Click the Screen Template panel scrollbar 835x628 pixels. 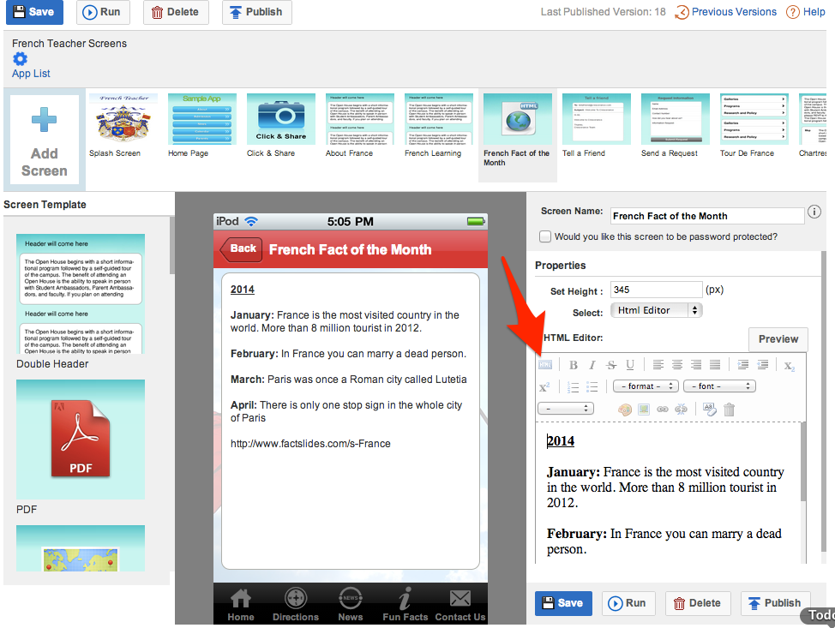pyautogui.click(x=172, y=245)
